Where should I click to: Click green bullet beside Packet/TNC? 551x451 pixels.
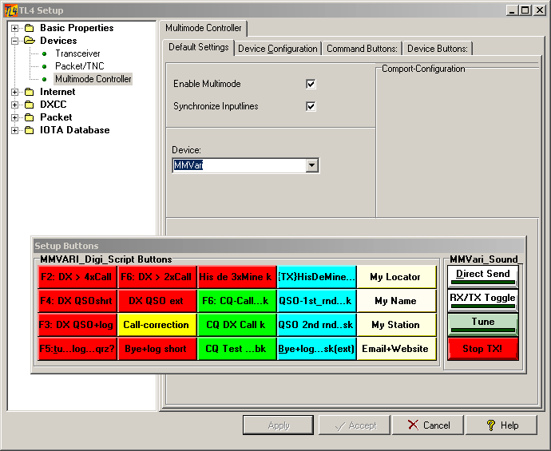pyautogui.click(x=44, y=66)
